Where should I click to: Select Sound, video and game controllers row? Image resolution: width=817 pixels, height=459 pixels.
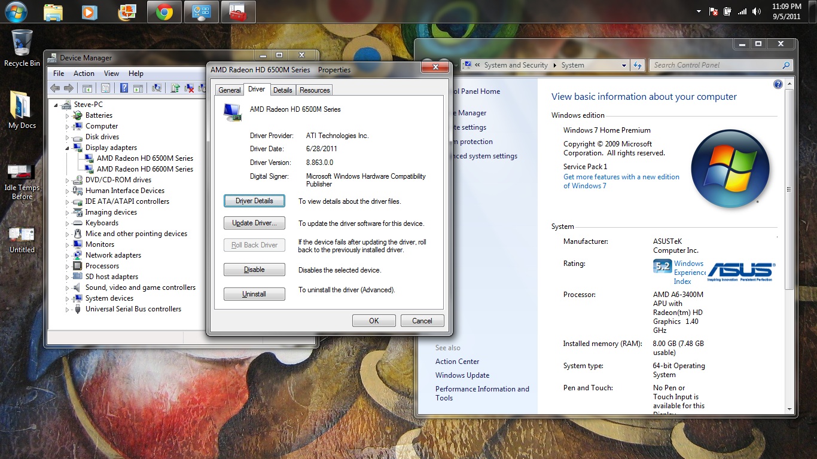click(141, 287)
